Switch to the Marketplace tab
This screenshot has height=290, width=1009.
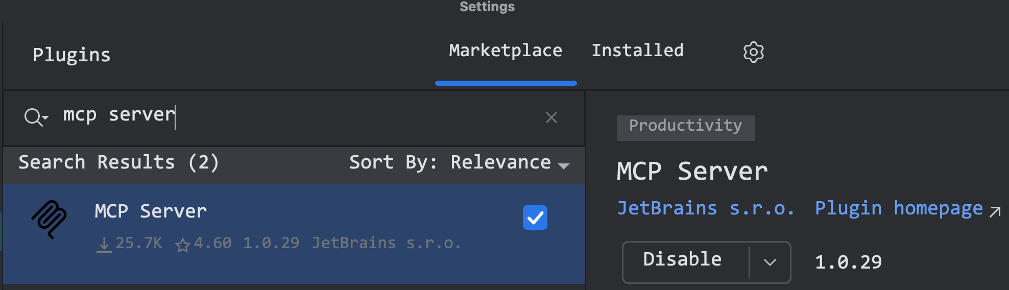click(x=505, y=51)
